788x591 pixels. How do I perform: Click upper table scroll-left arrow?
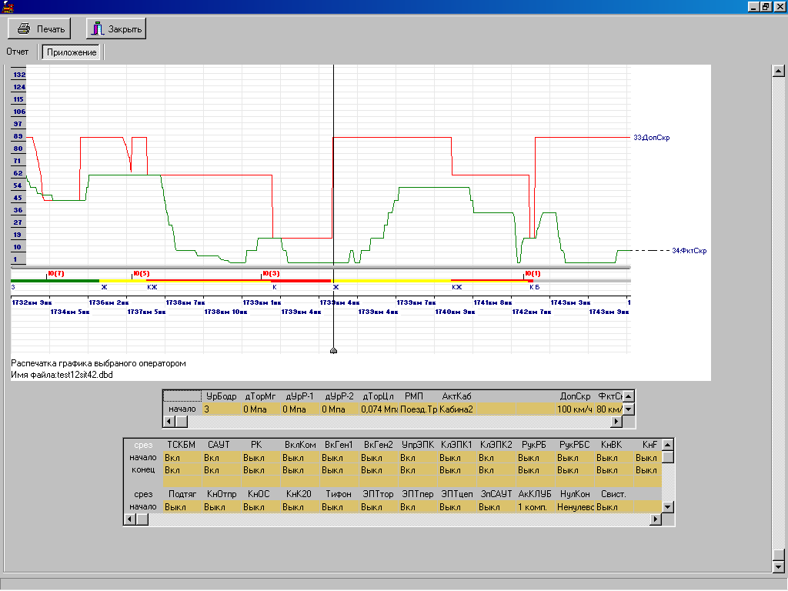click(x=169, y=422)
